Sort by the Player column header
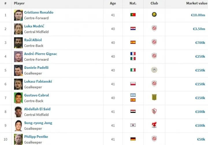Viewport: 208px width, 145px height. coord(19,3)
